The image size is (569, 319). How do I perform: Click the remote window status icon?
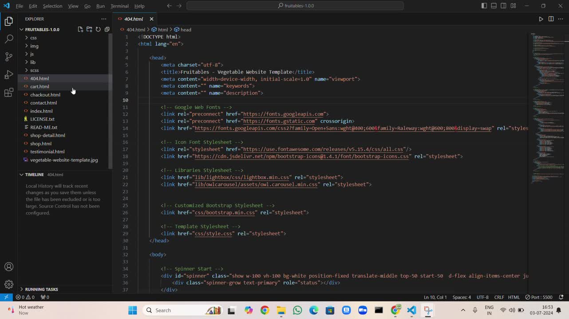coord(6,297)
